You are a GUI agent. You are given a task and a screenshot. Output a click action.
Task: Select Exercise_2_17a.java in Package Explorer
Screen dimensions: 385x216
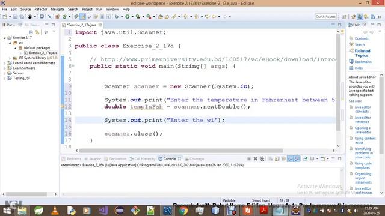coord(43,53)
